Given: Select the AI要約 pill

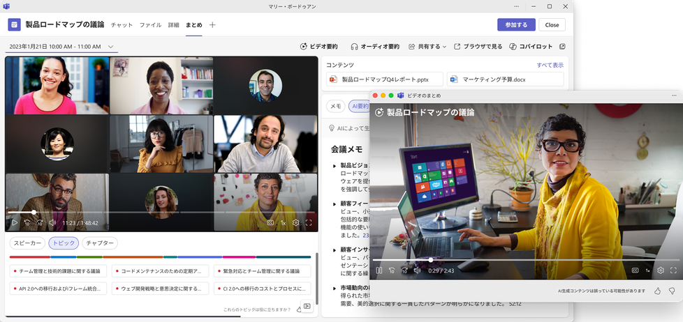Looking at the screenshot, I should click(x=360, y=106).
